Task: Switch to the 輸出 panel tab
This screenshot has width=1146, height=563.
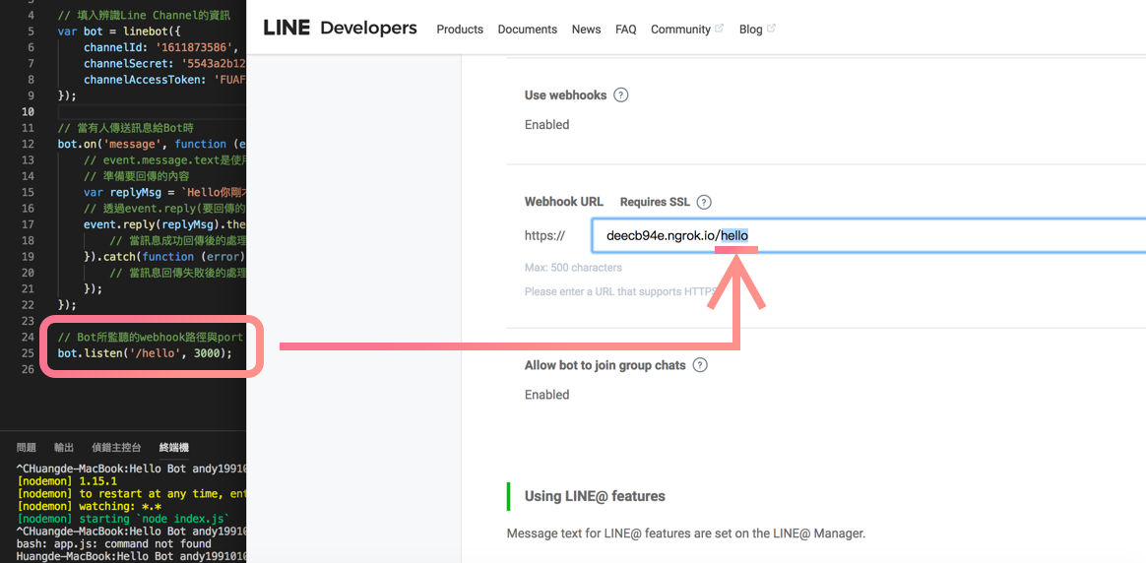Action: (x=64, y=447)
